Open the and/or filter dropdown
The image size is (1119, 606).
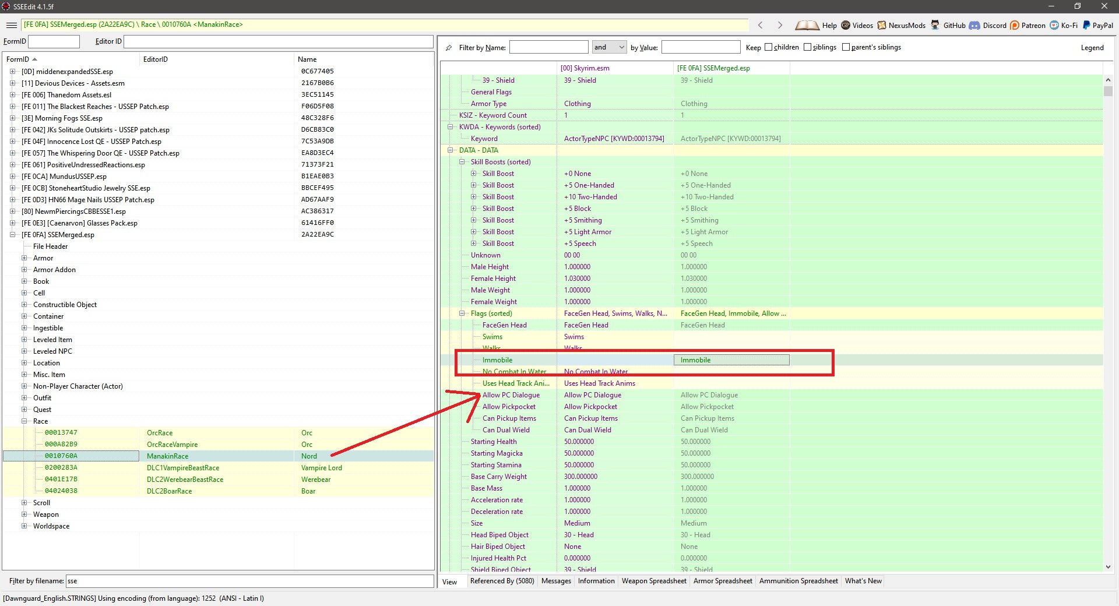coord(609,47)
